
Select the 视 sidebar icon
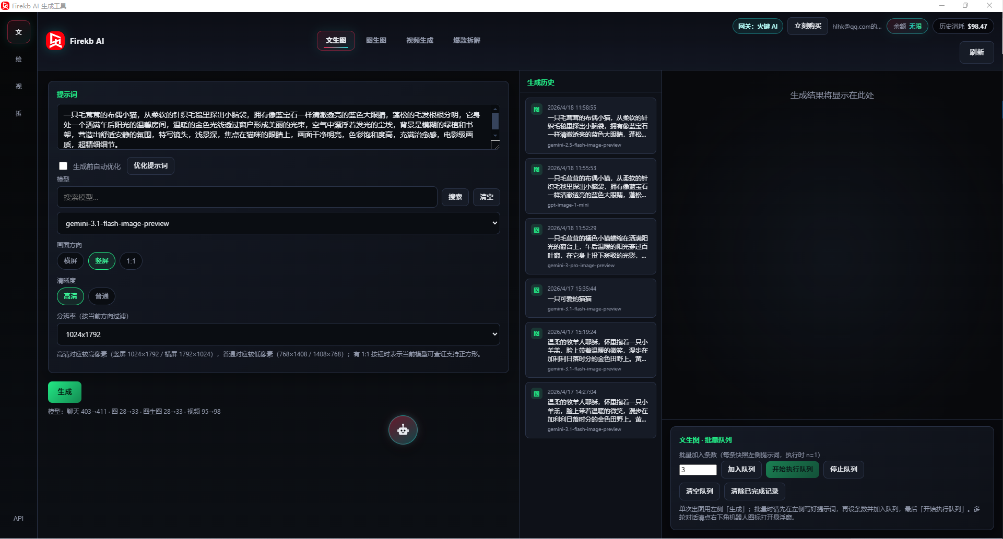pyautogui.click(x=19, y=87)
